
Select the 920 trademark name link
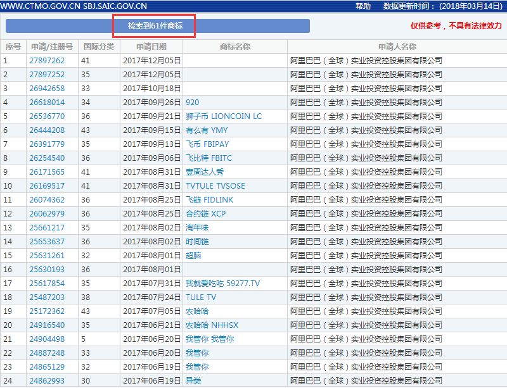(193, 103)
